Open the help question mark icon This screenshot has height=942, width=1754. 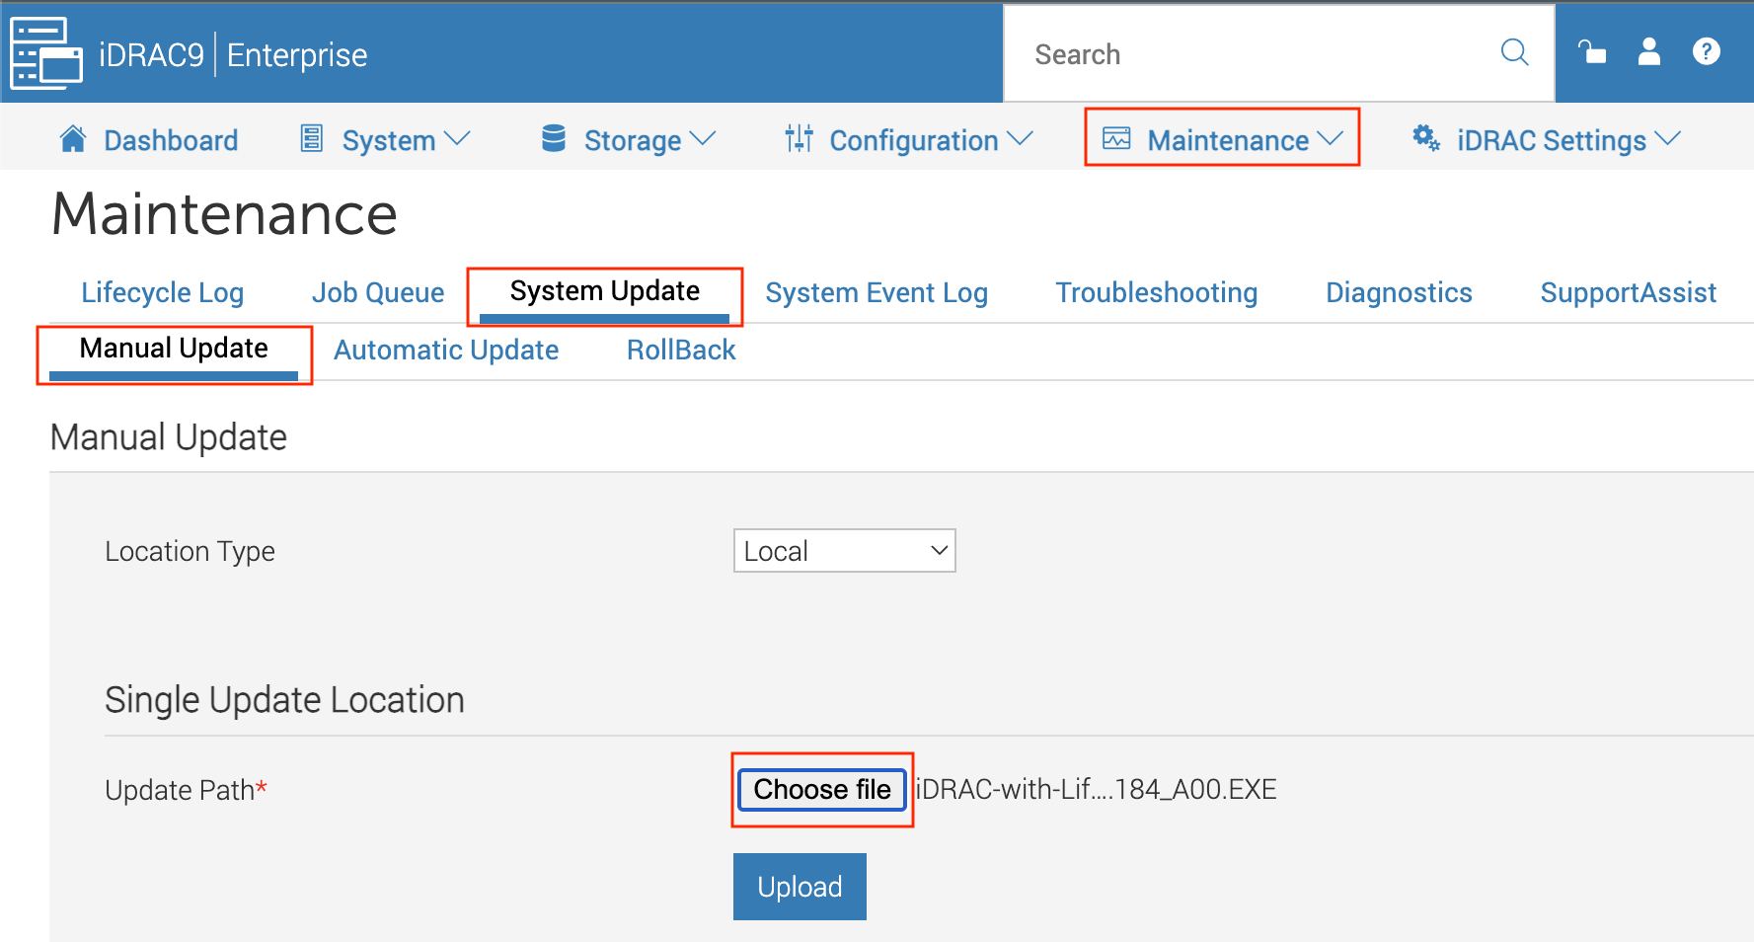tap(1706, 51)
